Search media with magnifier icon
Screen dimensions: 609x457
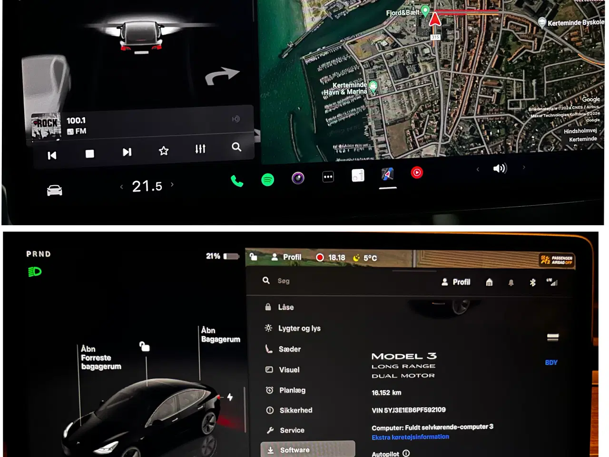pos(236,147)
